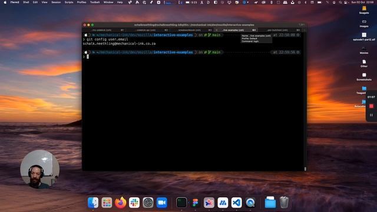Open Finder from the Dock

93,203
